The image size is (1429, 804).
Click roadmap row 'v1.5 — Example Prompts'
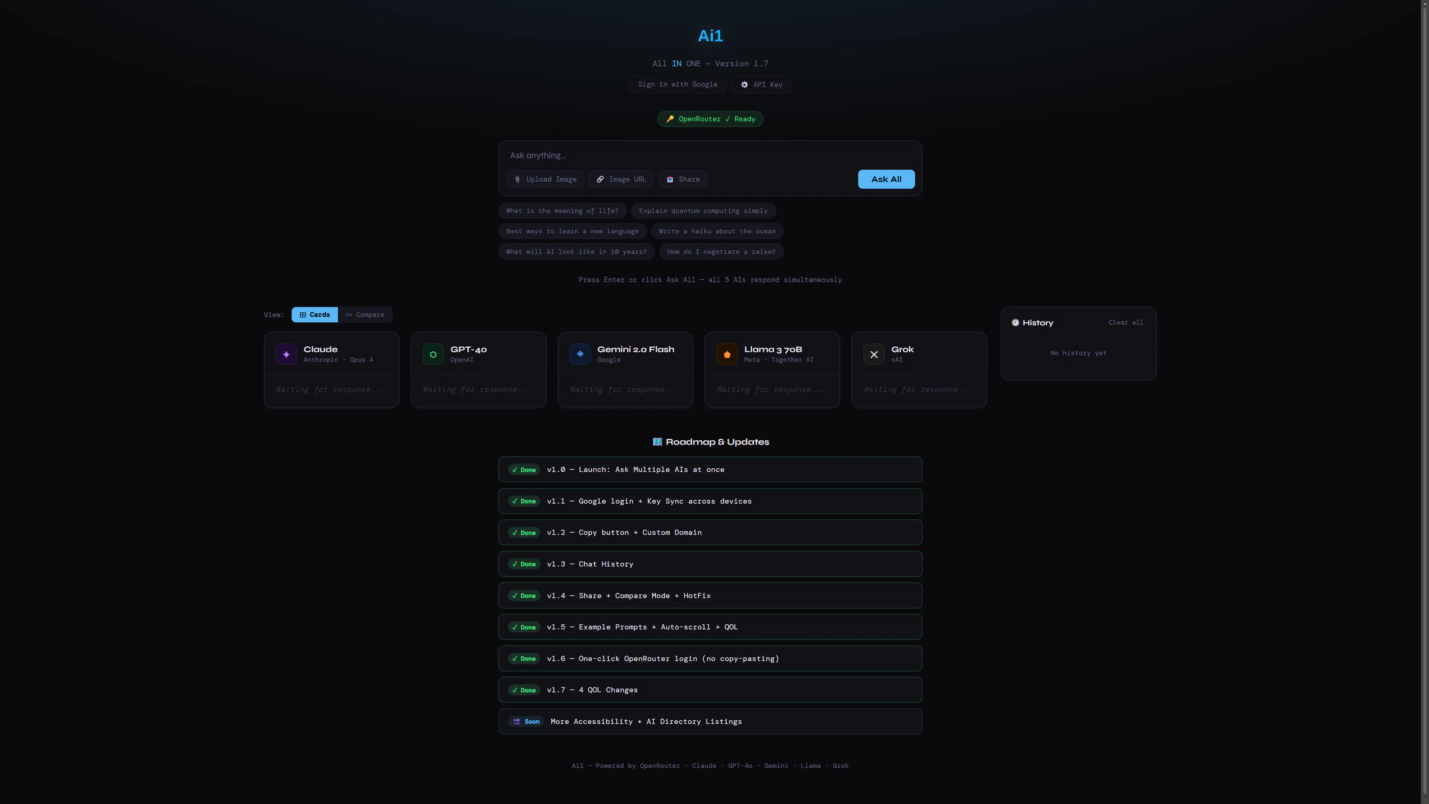point(710,627)
